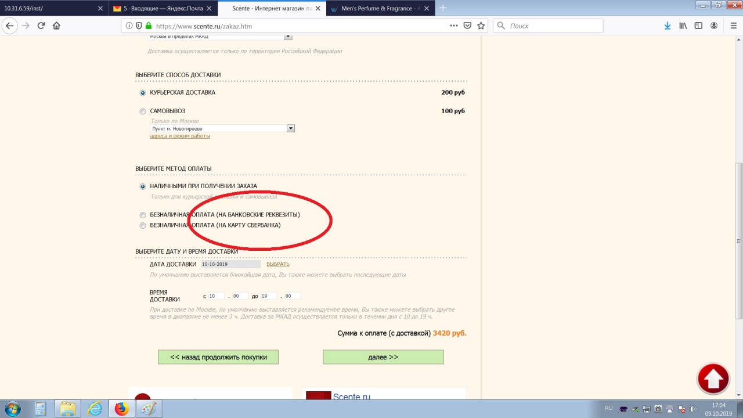743x418 pixels.
Task: Click the Firefox reload page icon
Action: click(x=41, y=26)
